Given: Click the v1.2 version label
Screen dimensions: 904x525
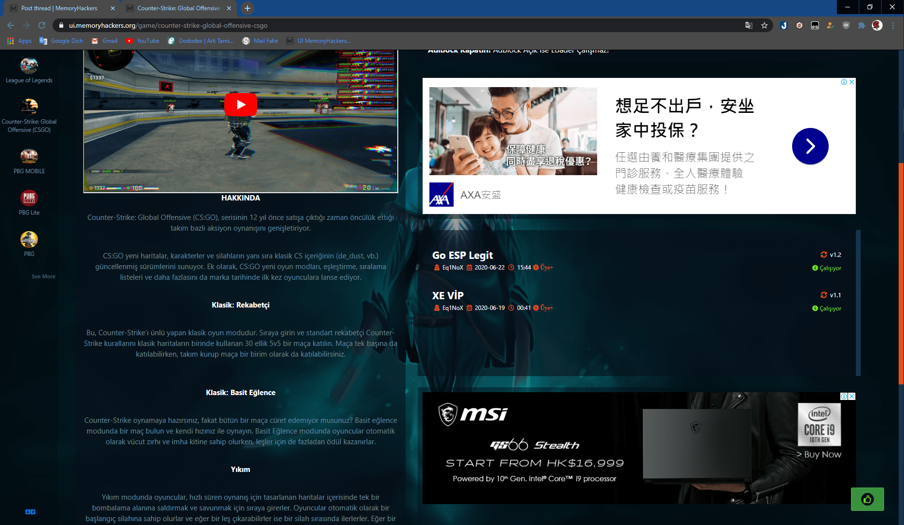Looking at the screenshot, I should [x=835, y=255].
